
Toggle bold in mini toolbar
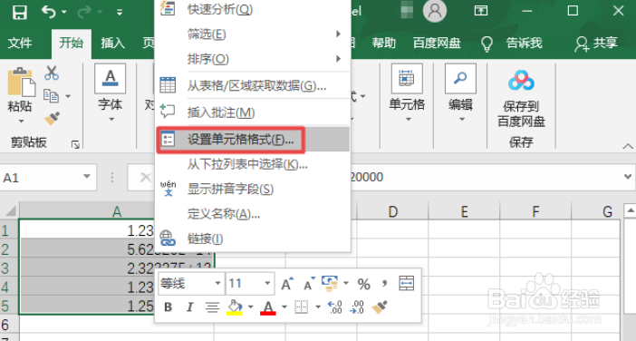[168, 307]
